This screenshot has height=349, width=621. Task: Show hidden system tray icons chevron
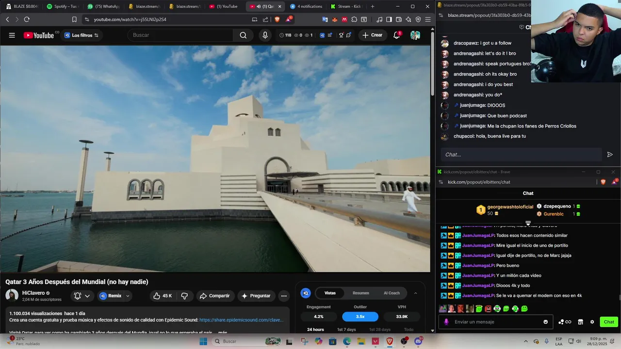526,341
